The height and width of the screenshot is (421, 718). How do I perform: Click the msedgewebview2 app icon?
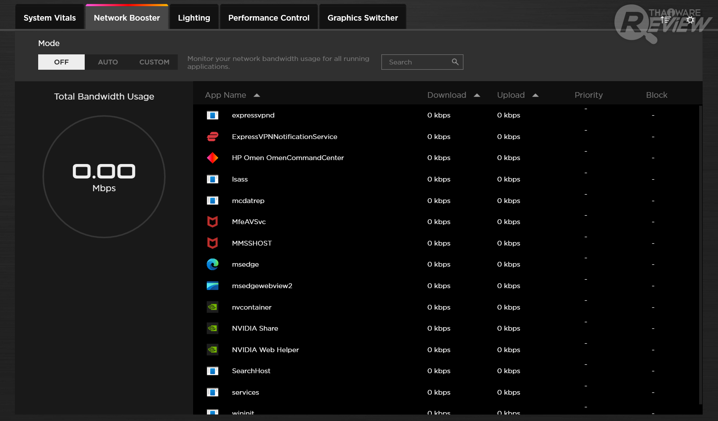point(212,286)
